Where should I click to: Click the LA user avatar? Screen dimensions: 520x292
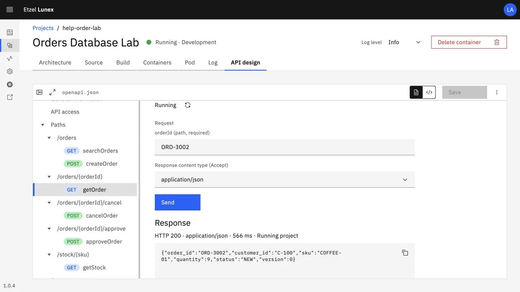tap(510, 10)
